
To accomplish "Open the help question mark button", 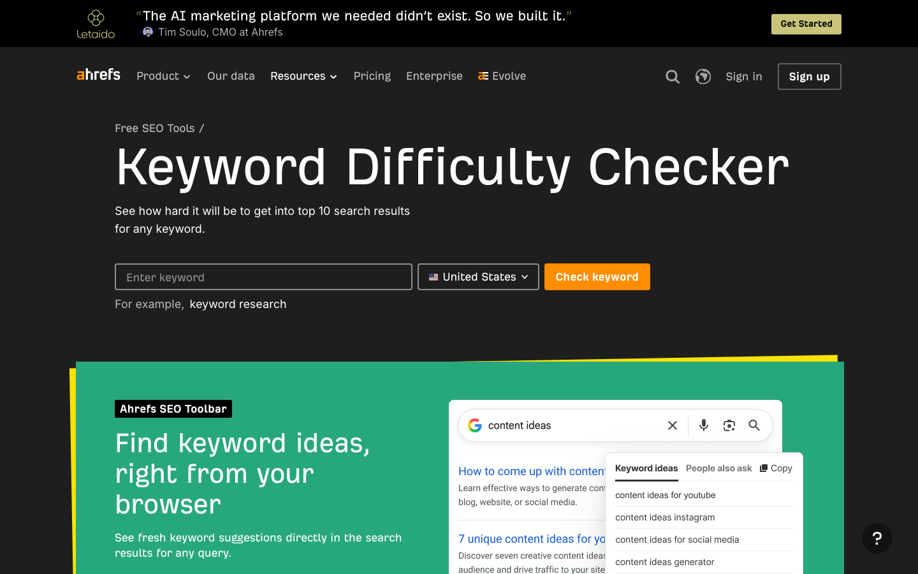I will [x=877, y=538].
